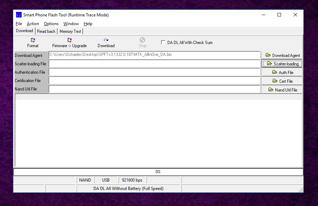The image size is (318, 206).
Task: Click the Authentication File field
Action: 154,72
